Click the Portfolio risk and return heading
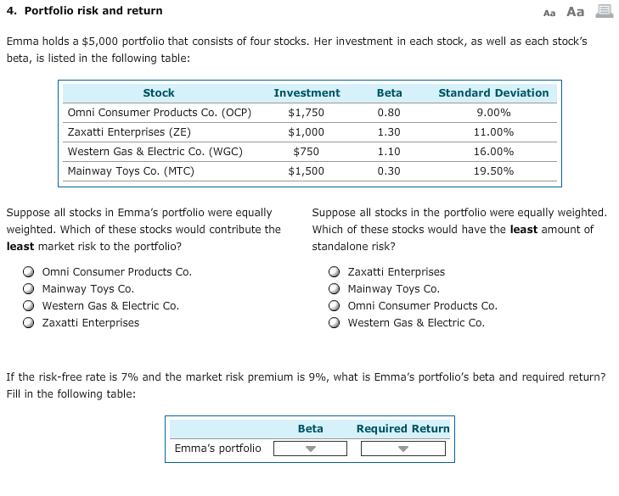619x496 pixels. click(93, 11)
